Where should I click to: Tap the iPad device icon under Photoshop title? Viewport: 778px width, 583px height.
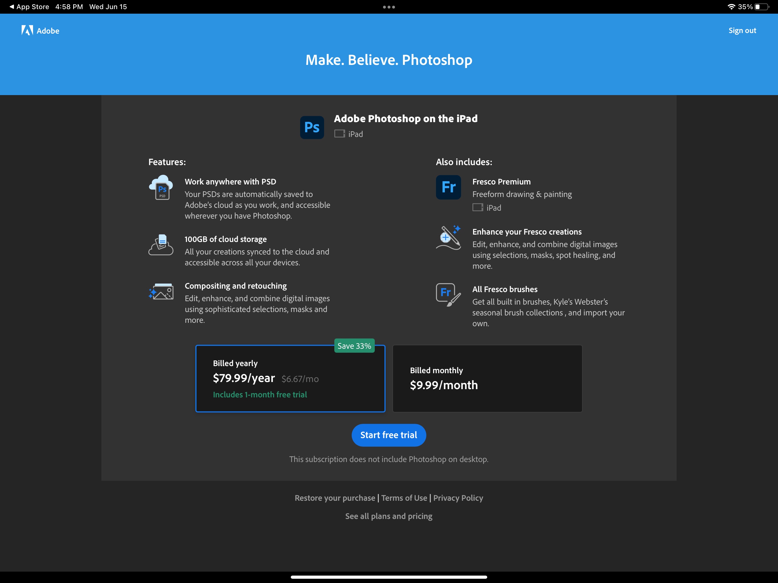point(339,134)
